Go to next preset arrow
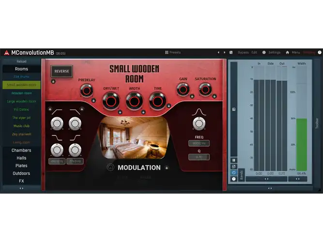323x242 pixels. point(225,52)
